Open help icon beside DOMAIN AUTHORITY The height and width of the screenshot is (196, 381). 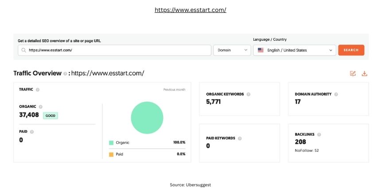(x=336, y=94)
